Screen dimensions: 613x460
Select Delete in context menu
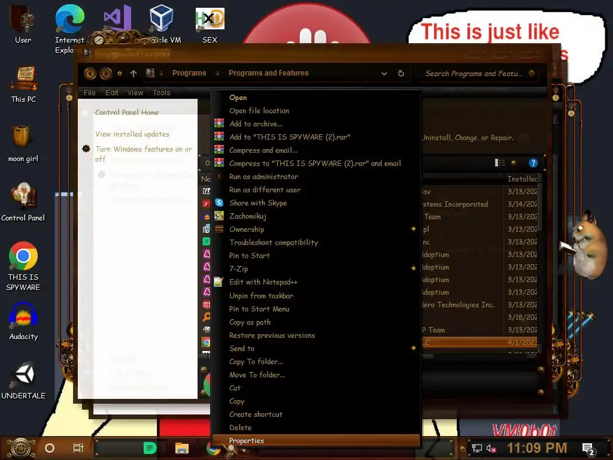point(316,428)
